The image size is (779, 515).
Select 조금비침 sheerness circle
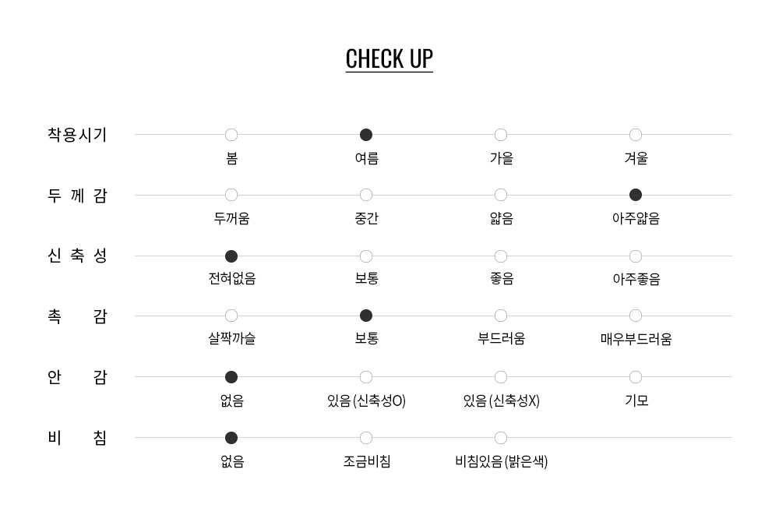pyautogui.click(x=366, y=438)
